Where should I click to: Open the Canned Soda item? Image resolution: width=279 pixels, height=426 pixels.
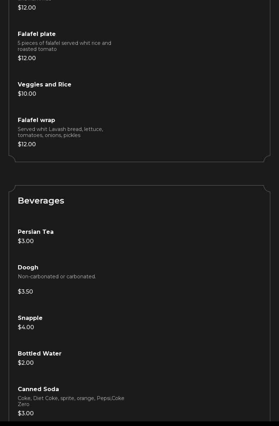38,389
